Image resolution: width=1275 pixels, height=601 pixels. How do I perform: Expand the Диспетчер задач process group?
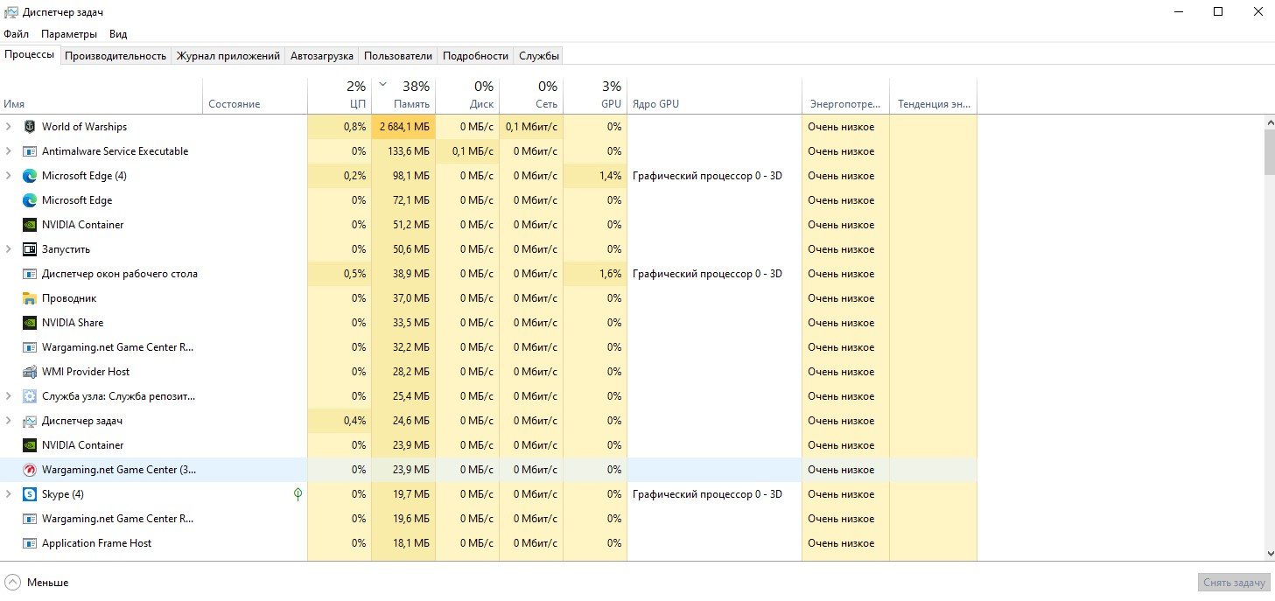[x=9, y=421]
